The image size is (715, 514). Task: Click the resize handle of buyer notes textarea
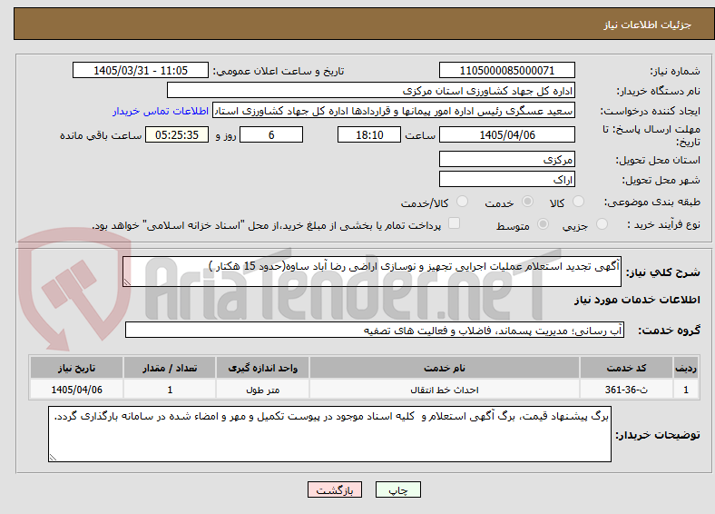(x=53, y=458)
